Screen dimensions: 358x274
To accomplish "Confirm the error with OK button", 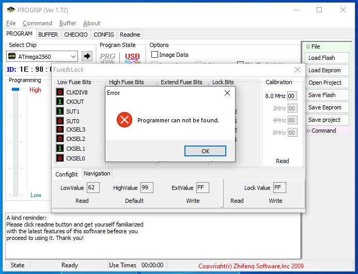I will (205, 151).
